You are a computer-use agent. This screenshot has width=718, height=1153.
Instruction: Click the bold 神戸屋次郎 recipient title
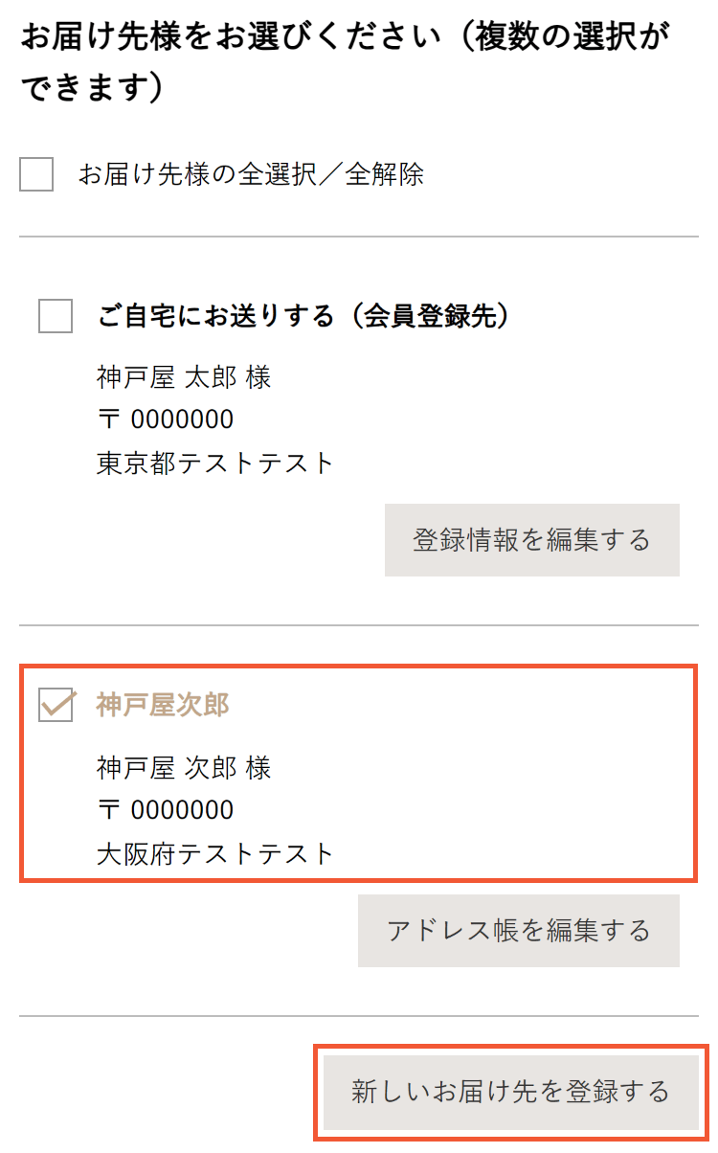tap(163, 706)
